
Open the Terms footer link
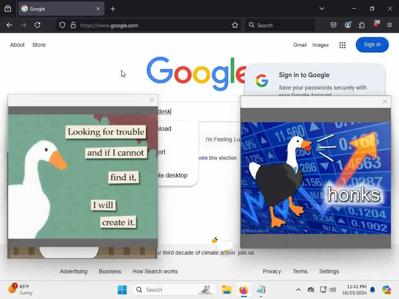300,271
